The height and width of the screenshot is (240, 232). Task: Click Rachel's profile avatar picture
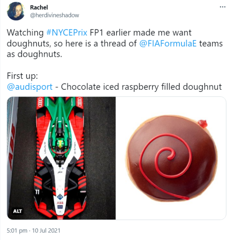pyautogui.click(x=16, y=11)
